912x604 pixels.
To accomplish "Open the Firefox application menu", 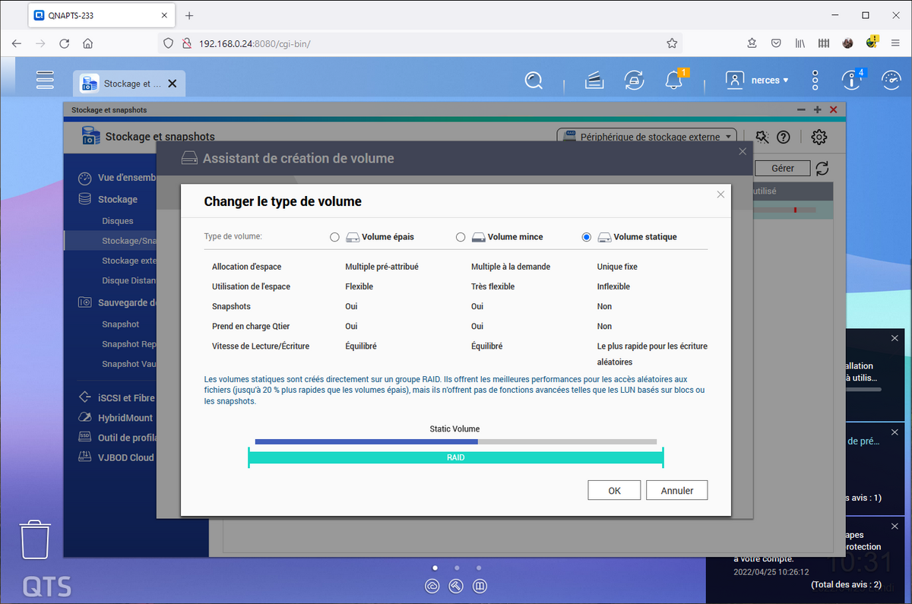I will [895, 43].
